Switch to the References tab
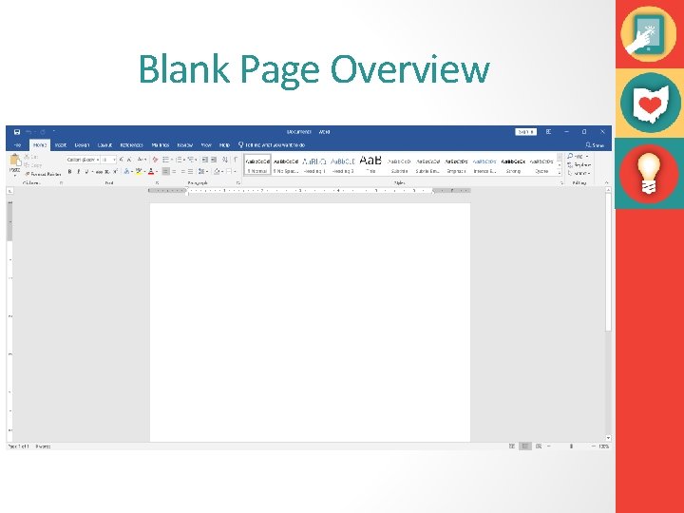Image resolution: width=684 pixels, height=513 pixels. coord(131,144)
